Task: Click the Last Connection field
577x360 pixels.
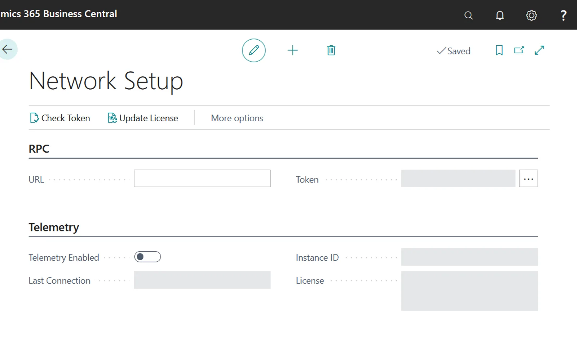Action: pos(202,280)
